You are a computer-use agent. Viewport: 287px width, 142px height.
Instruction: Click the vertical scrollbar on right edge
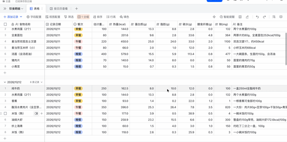pyautogui.click(x=286, y=49)
